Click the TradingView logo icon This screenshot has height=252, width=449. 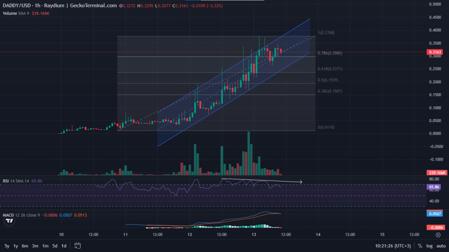(x=9, y=222)
